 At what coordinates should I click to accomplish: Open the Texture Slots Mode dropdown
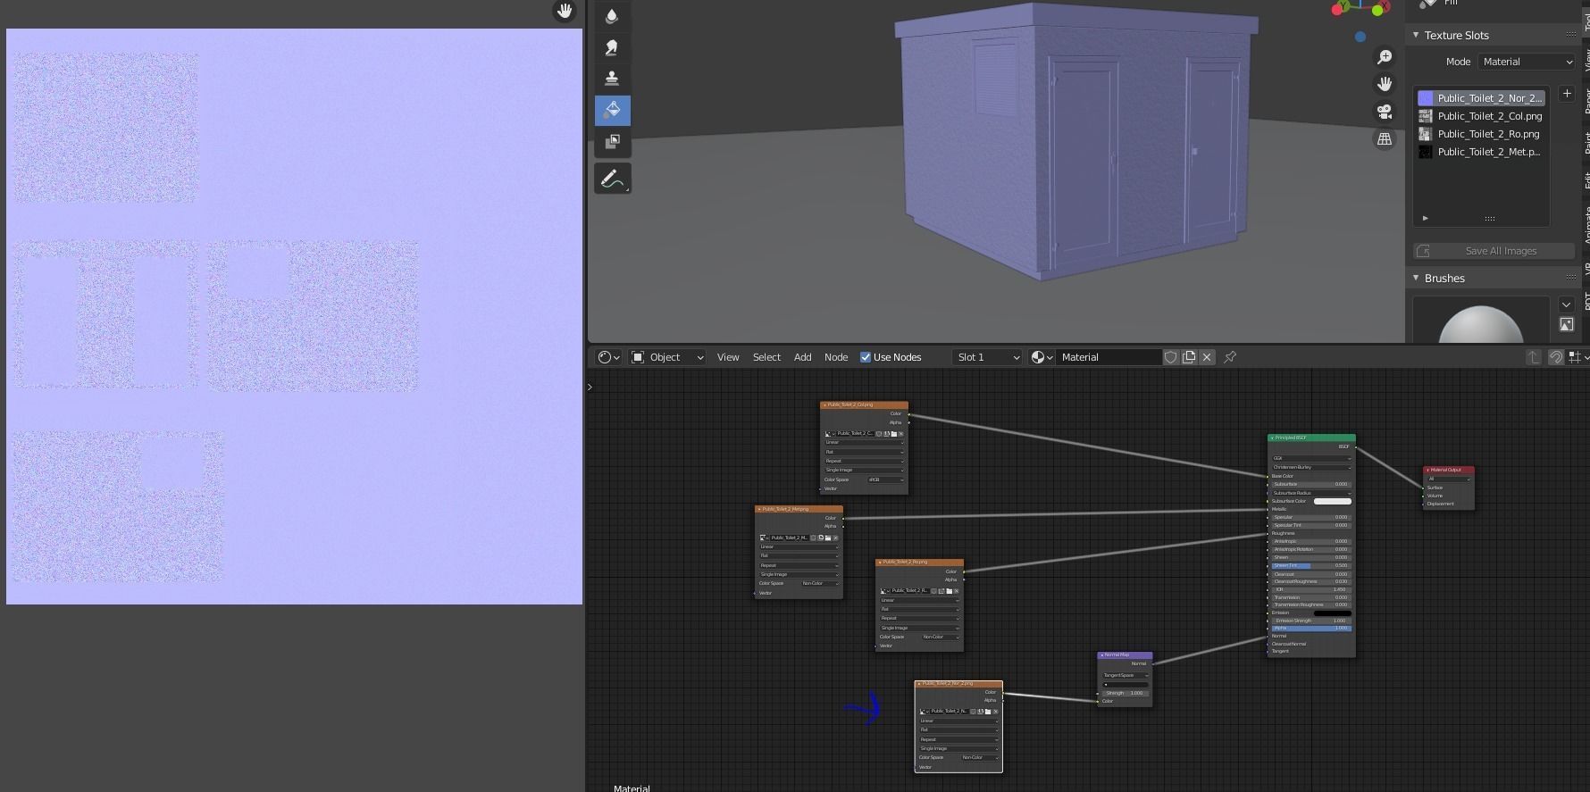tap(1527, 62)
